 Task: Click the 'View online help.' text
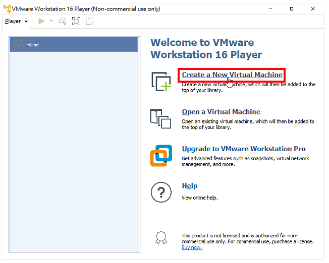pos(199,198)
